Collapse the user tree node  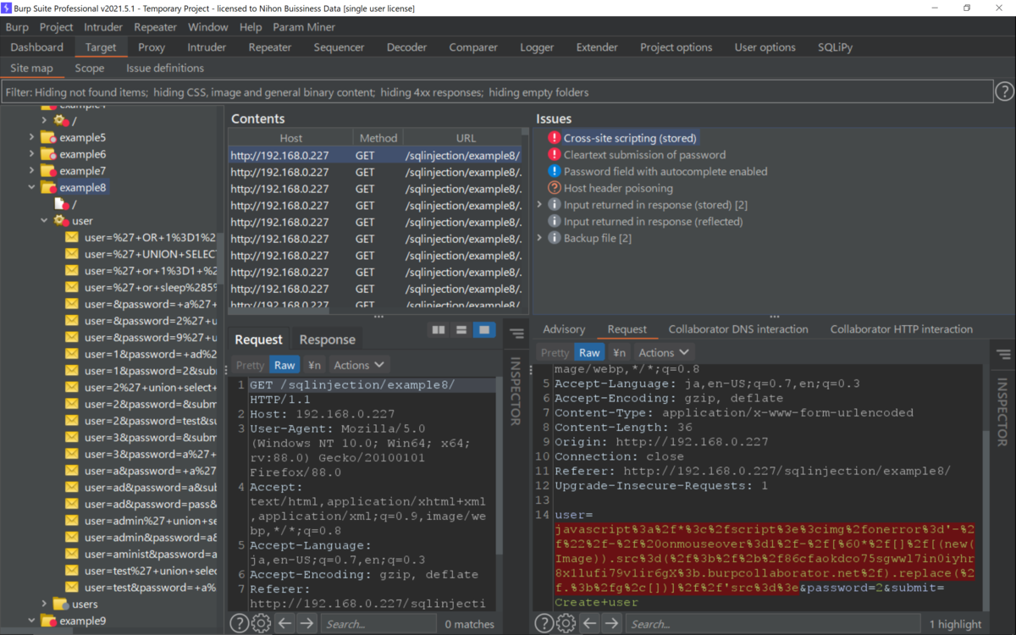[x=45, y=221]
